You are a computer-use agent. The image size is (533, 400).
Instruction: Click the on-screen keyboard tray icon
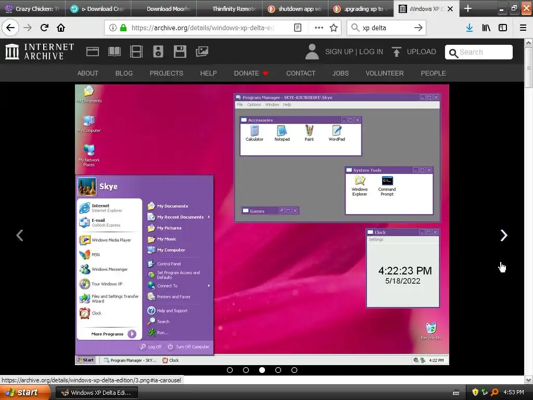(x=456, y=393)
